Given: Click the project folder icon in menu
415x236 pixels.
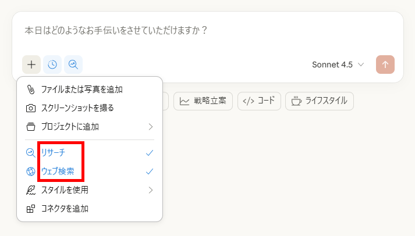Looking at the screenshot, I should tap(31, 127).
